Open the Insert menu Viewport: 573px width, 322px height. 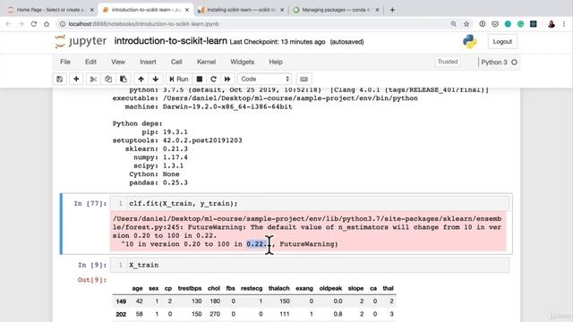[148, 62]
